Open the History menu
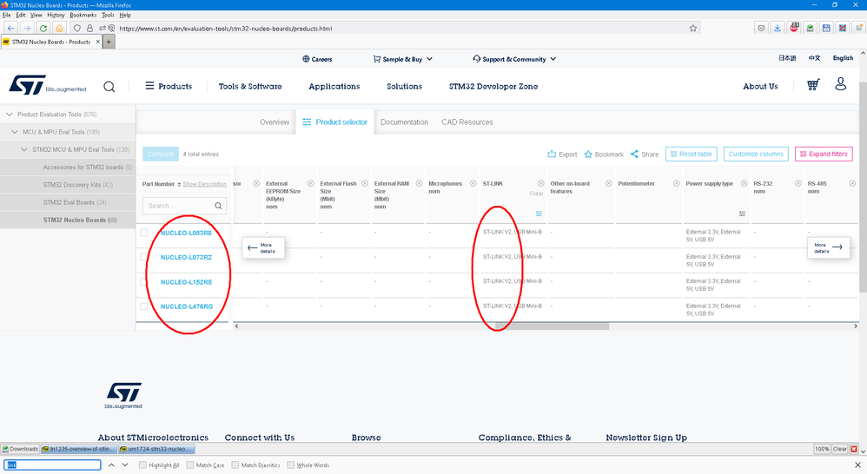The image size is (867, 474). tap(56, 15)
